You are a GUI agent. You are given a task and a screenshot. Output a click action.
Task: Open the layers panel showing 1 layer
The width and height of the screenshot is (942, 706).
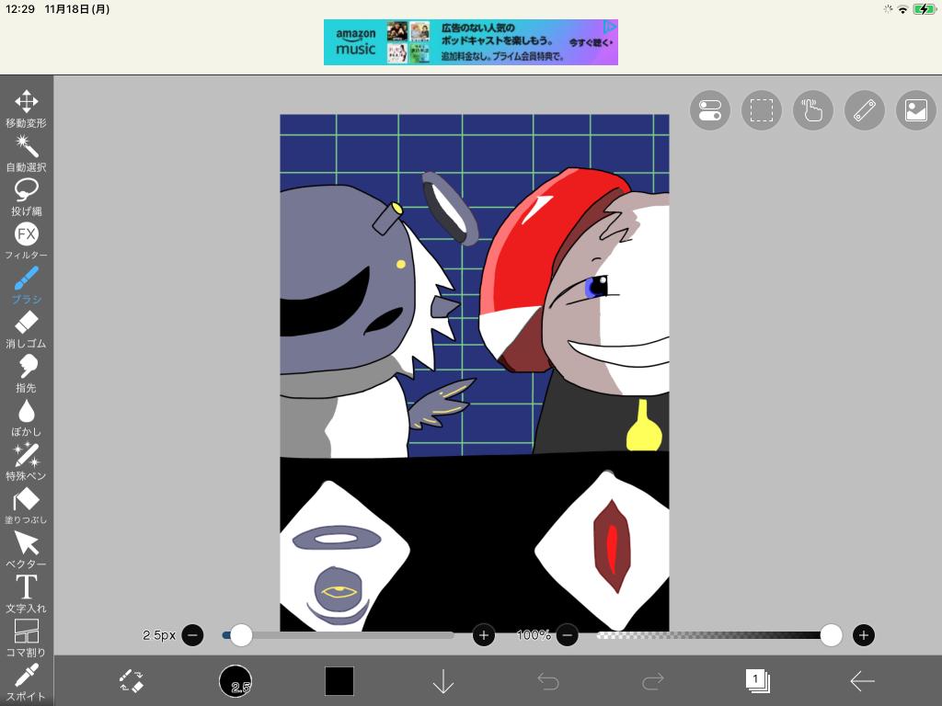coord(757,681)
